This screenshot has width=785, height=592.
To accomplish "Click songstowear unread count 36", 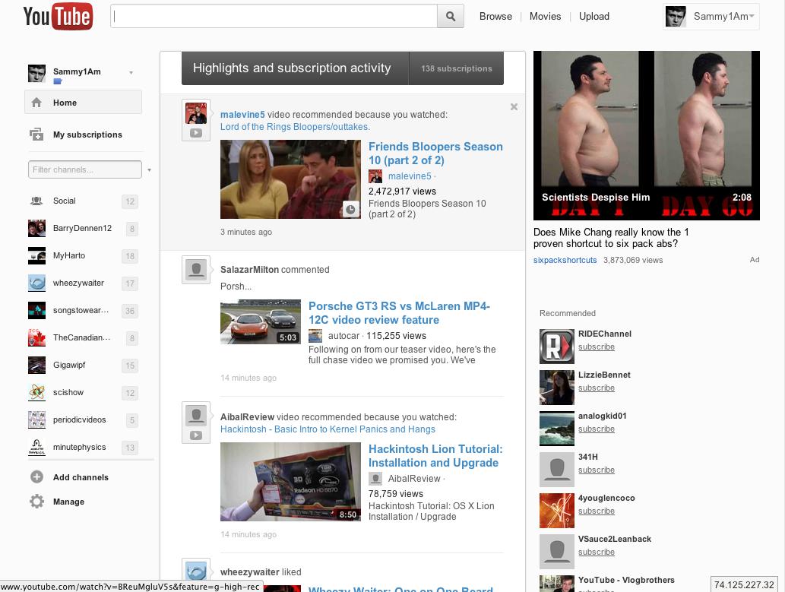I will [130, 311].
